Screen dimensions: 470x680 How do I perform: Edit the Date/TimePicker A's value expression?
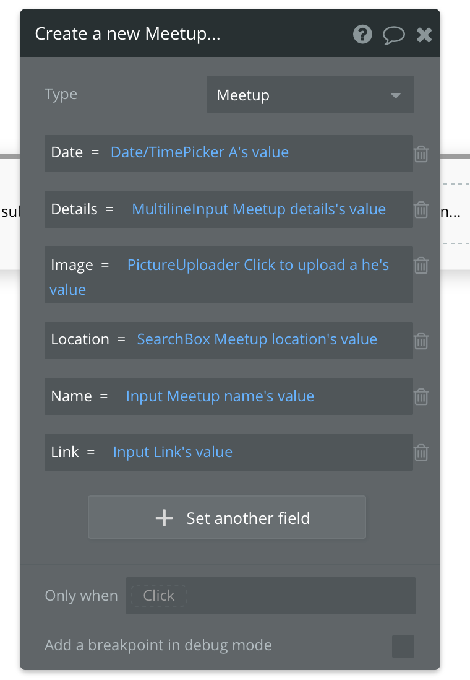pos(199,152)
